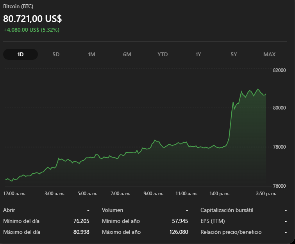The image size is (295, 244).
Task: Click the Volumen label
Action: tap(113, 210)
